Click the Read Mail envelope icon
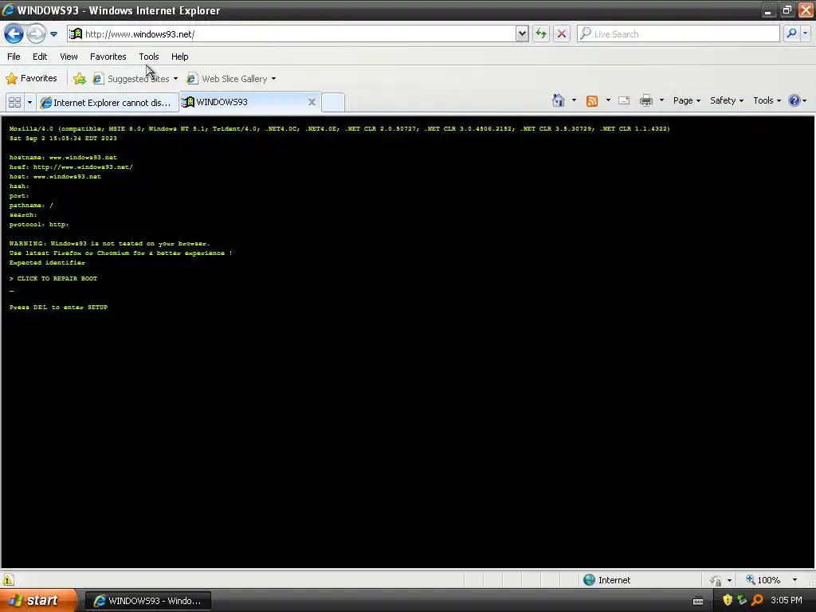816x612 pixels. point(624,100)
